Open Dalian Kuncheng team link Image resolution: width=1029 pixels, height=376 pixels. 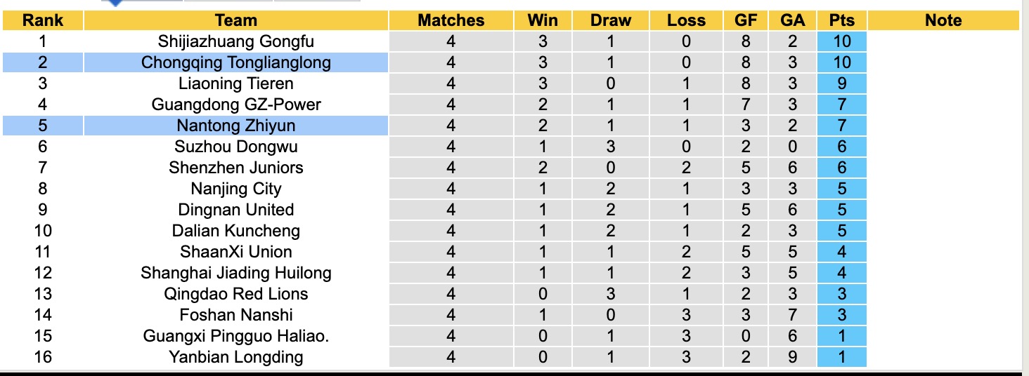235,231
